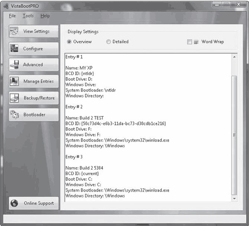Enable the Word Wrap checkbox
The image size is (249, 226).
[x=190, y=42]
